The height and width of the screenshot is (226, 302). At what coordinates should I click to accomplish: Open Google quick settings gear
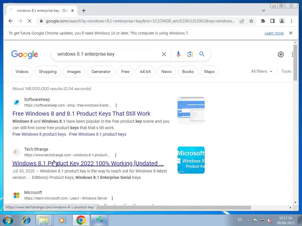pyautogui.click(x=281, y=54)
